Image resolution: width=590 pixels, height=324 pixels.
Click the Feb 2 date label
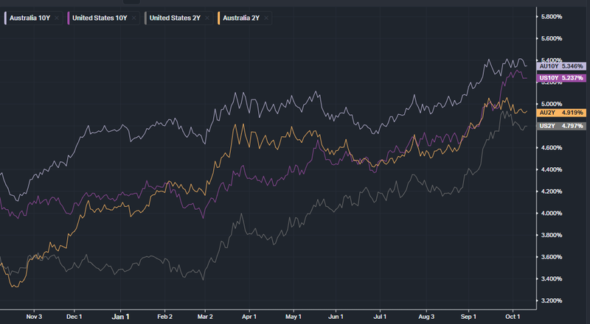pos(164,317)
